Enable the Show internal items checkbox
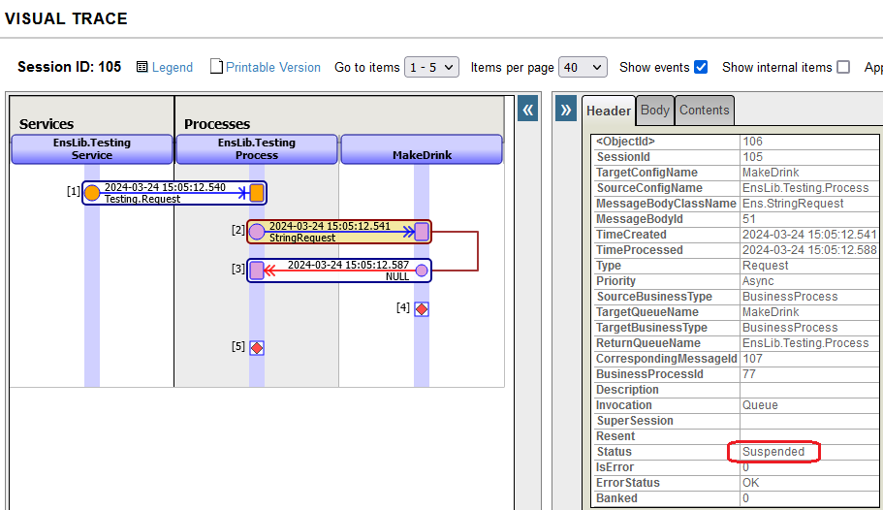 click(x=843, y=67)
